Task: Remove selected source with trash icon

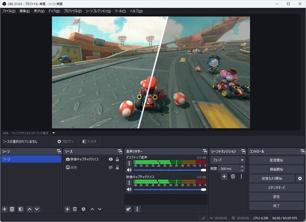Action: coord(75,209)
